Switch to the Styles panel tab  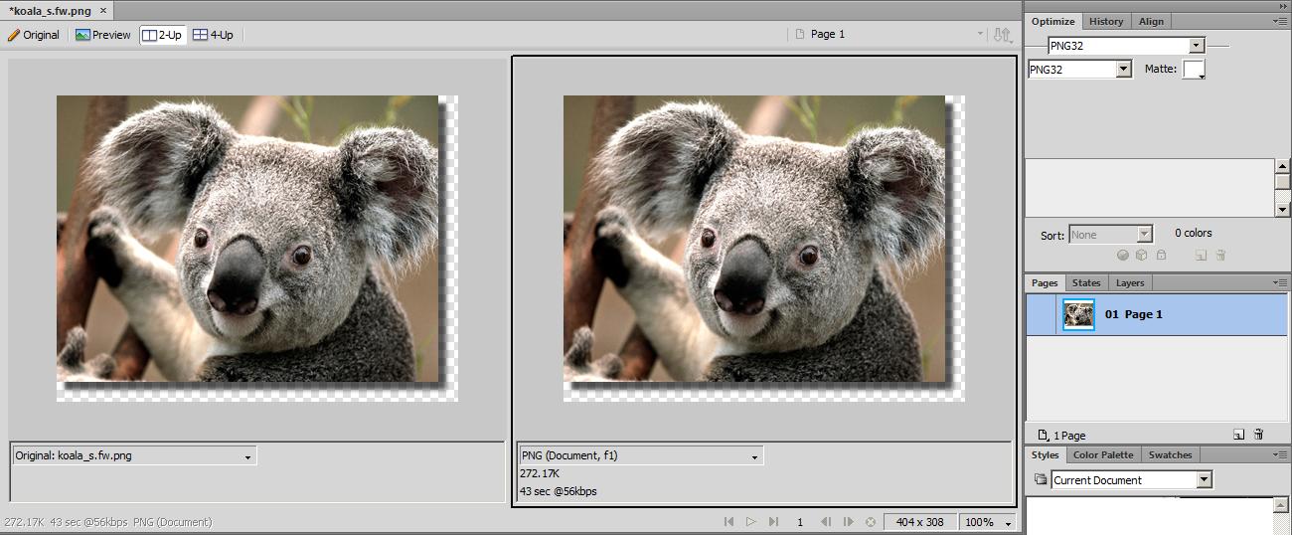tap(1045, 454)
